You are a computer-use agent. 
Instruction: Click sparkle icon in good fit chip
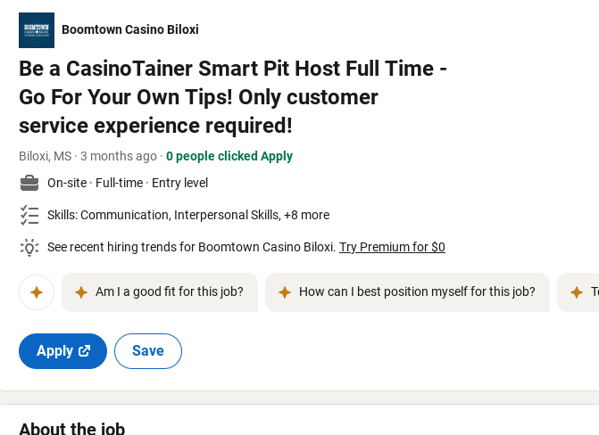click(x=81, y=292)
